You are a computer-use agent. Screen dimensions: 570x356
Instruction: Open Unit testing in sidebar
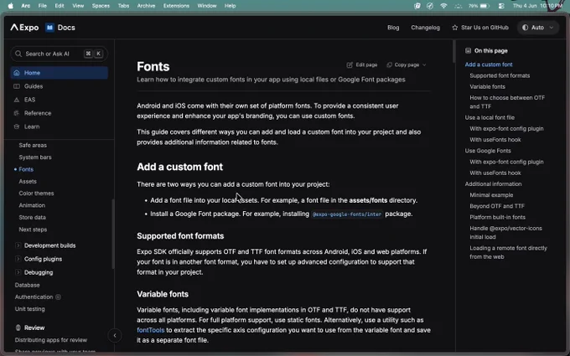tap(30, 309)
